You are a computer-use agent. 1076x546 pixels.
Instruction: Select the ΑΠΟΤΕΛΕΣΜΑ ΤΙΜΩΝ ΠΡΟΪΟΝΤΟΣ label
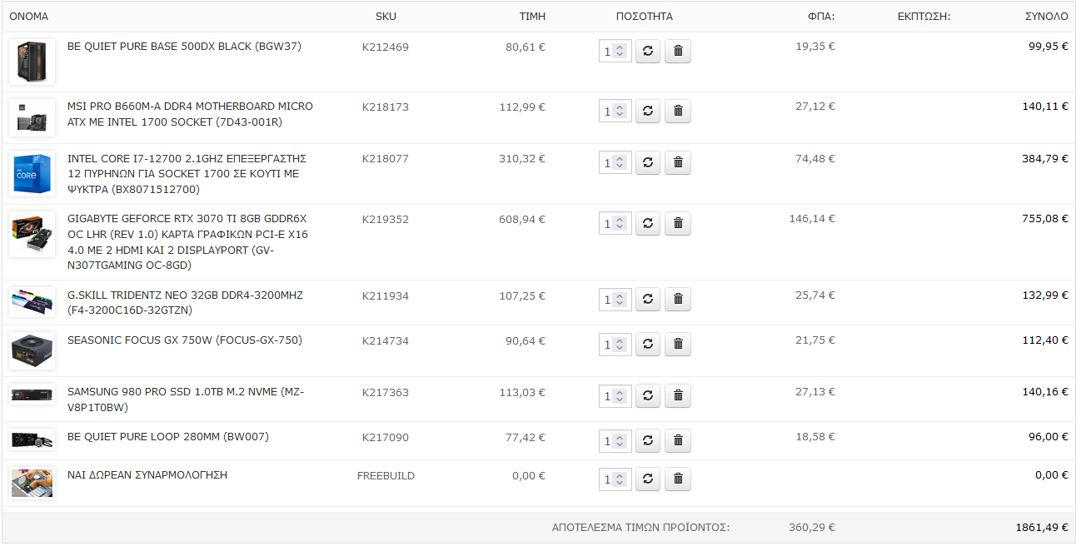[x=641, y=528]
